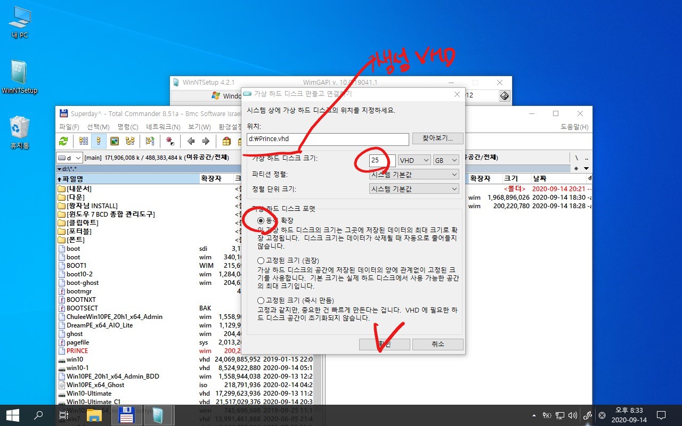Show hidden tray icons arrow
682x426 pixels.
point(534,415)
